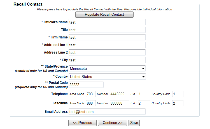
Task: Click the Address Line 1 field
Action: tap(107, 45)
